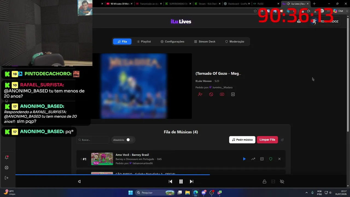Open a new browser tab
Viewport: 350px width, 197px height.
(x=314, y=4)
